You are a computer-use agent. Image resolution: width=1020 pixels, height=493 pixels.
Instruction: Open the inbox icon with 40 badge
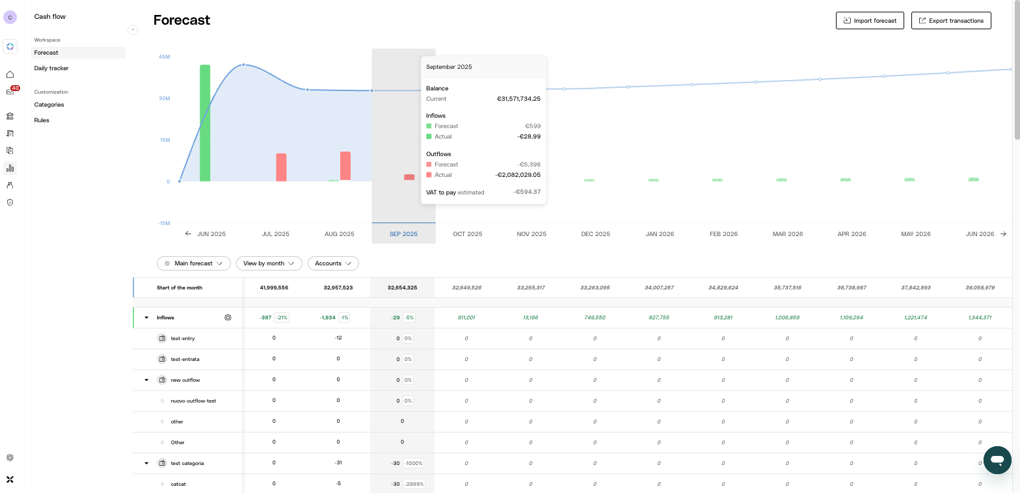(x=10, y=91)
